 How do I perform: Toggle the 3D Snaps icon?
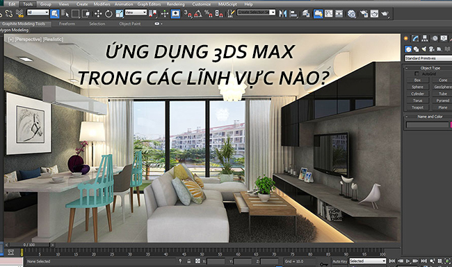point(188,13)
